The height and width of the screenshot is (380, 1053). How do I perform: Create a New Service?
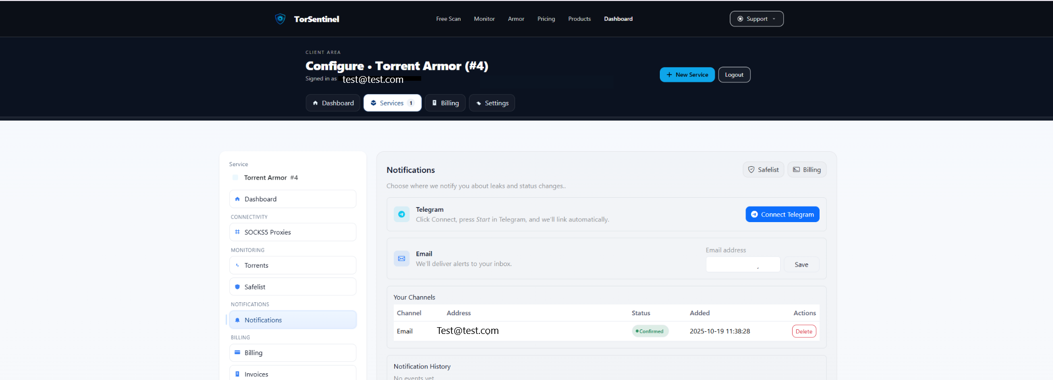(687, 75)
